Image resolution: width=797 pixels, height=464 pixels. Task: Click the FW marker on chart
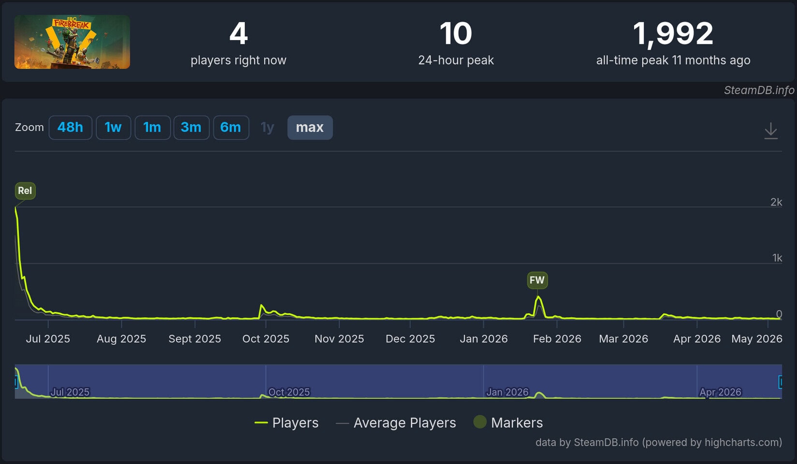537,280
